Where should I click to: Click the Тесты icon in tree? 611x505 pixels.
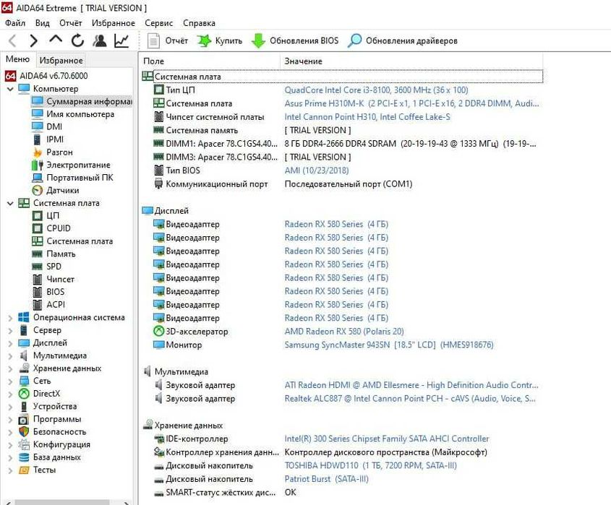24,470
